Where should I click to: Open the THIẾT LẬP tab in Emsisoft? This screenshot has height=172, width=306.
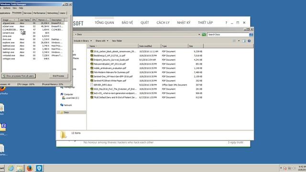tap(205, 22)
